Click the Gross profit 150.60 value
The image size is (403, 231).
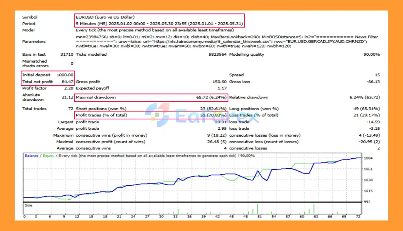220,82
